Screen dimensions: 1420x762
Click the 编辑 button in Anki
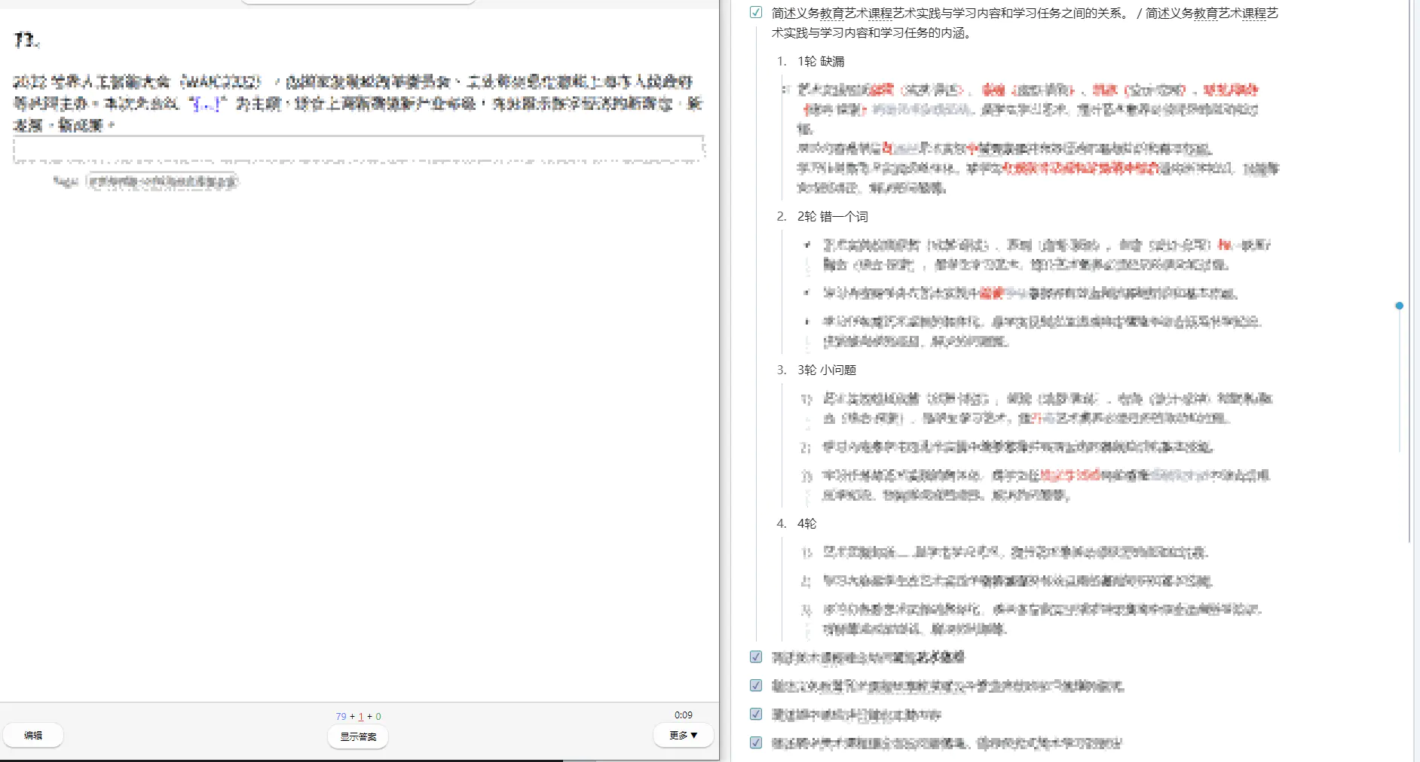(33, 736)
